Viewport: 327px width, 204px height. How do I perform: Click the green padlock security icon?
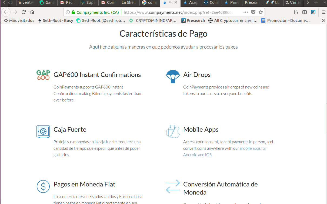[73, 12]
